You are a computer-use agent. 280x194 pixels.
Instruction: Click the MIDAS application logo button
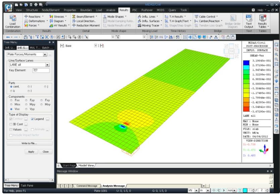8,8
